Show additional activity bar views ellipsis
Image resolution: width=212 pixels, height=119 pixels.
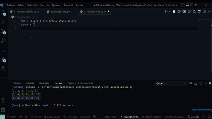coord(3,78)
